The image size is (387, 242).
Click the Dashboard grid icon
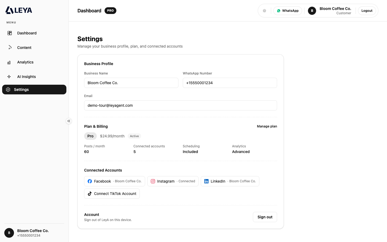(x=10, y=33)
